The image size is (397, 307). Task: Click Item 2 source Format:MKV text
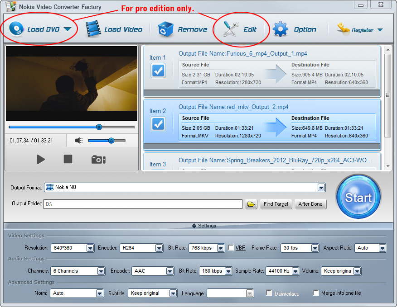coord(195,136)
